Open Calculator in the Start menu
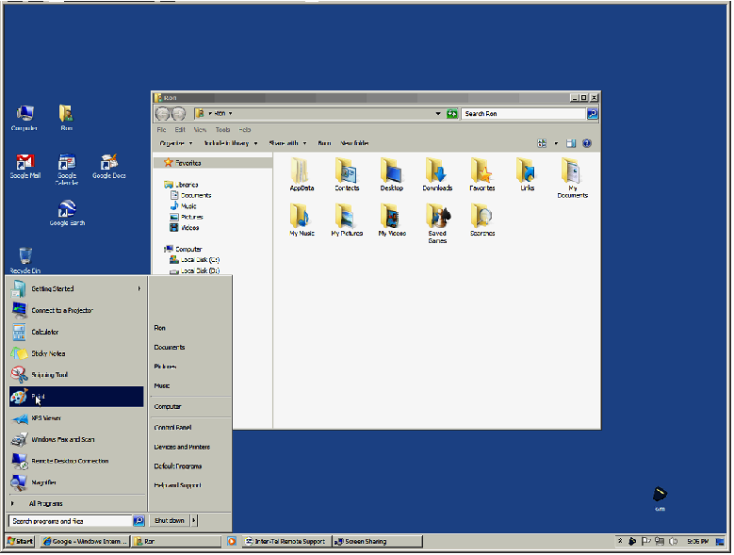734x555 pixels. click(44, 332)
